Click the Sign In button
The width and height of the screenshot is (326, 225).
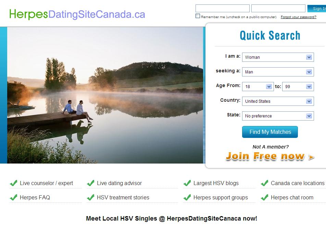tap(317, 9)
